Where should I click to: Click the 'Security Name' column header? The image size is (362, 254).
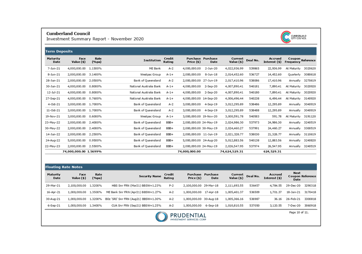(150, 176)
